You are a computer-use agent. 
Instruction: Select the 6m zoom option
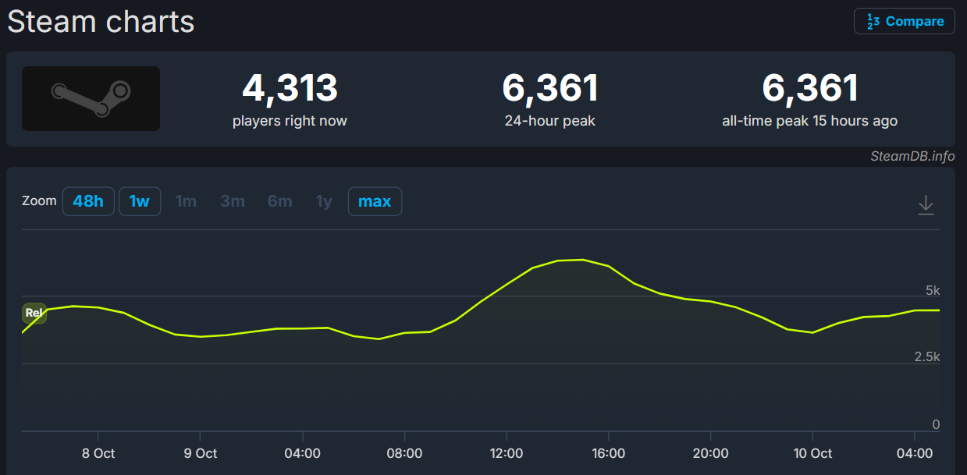tap(279, 201)
